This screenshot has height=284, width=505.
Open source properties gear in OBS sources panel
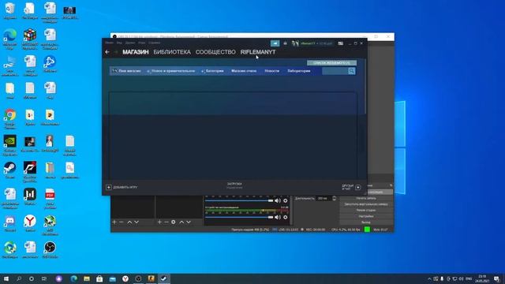174,222
